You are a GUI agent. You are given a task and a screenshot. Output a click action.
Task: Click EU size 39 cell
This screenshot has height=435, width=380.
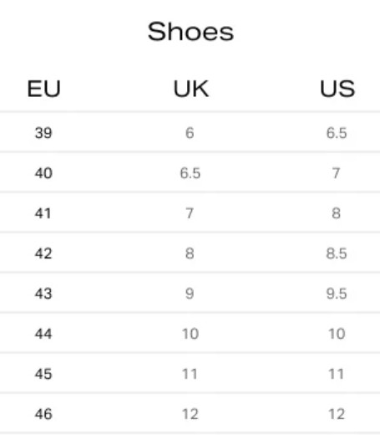[43, 133]
